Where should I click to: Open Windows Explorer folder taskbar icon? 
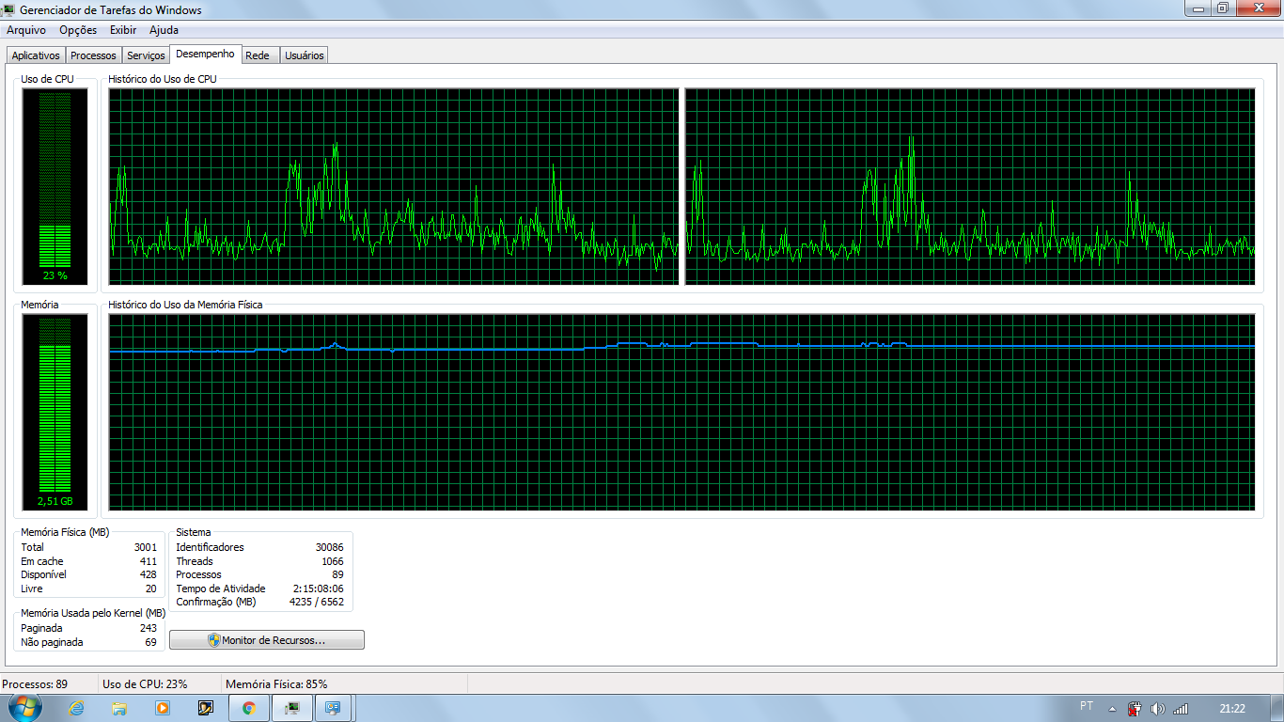point(119,708)
